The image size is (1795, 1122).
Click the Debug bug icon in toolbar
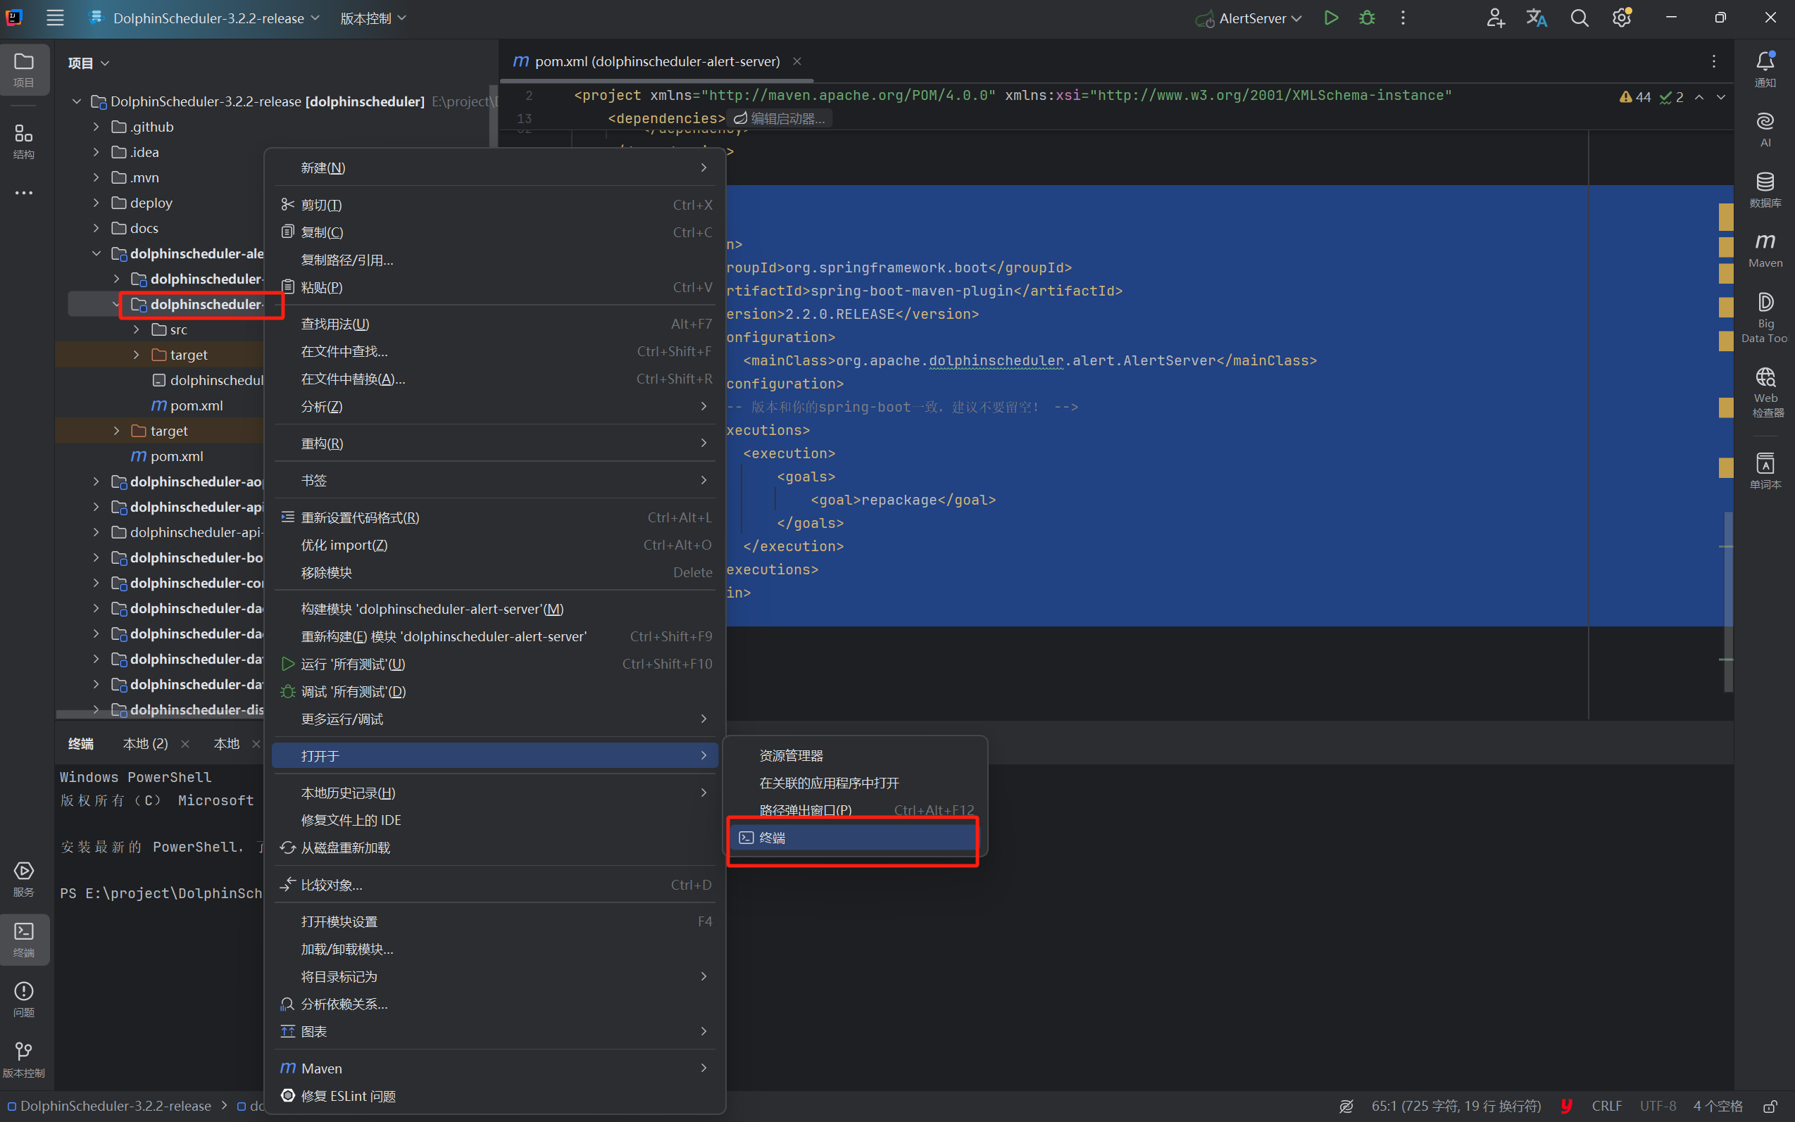[x=1367, y=18]
